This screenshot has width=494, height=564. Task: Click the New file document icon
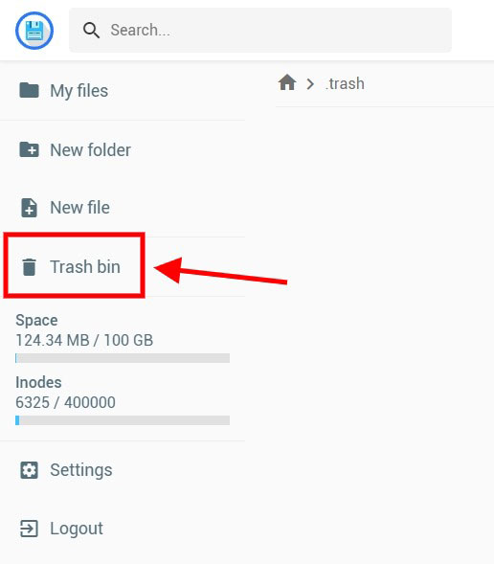click(x=29, y=208)
